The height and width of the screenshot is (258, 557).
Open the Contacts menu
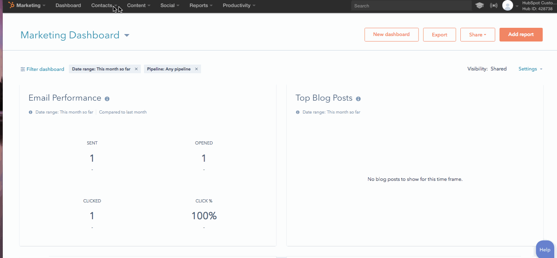click(104, 5)
